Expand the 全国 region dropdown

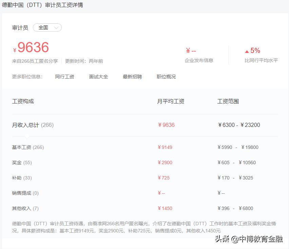tap(47, 27)
